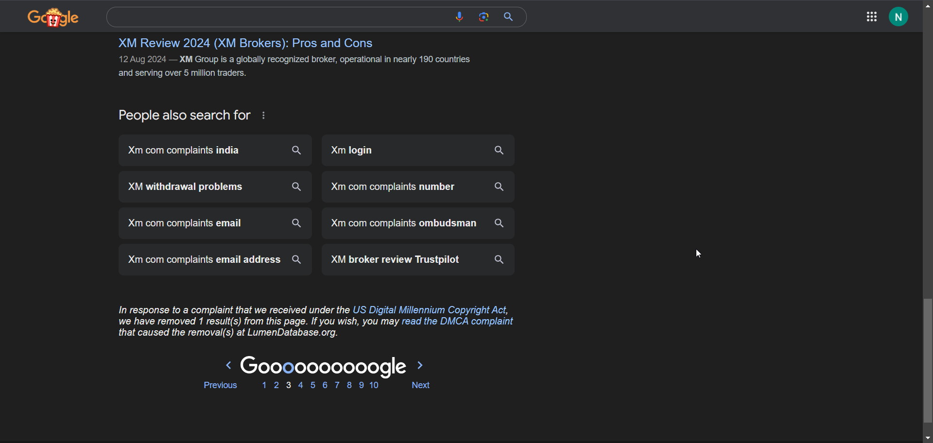Open the Google apps grid
The image size is (933, 443).
pyautogui.click(x=872, y=17)
